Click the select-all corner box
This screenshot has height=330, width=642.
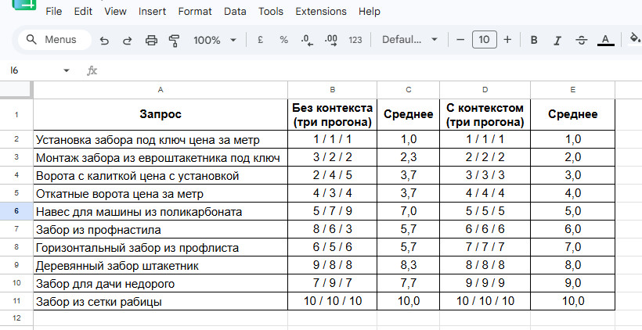tap(16, 90)
